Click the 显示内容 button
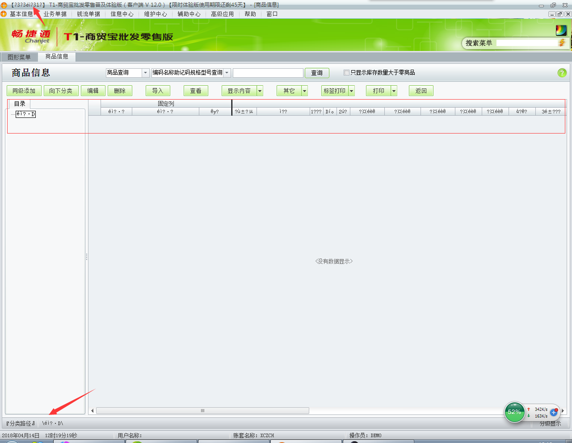 coord(239,91)
